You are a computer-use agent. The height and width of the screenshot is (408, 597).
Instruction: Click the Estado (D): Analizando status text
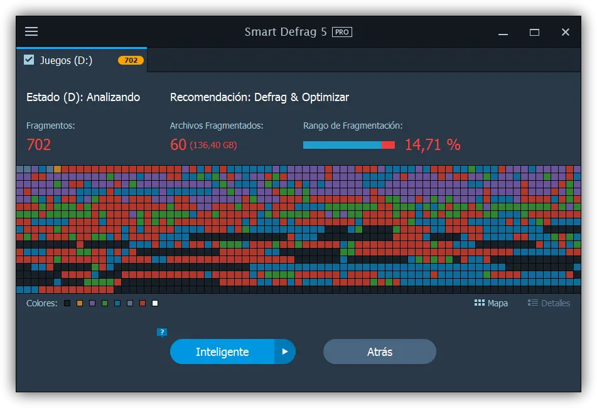tap(83, 97)
